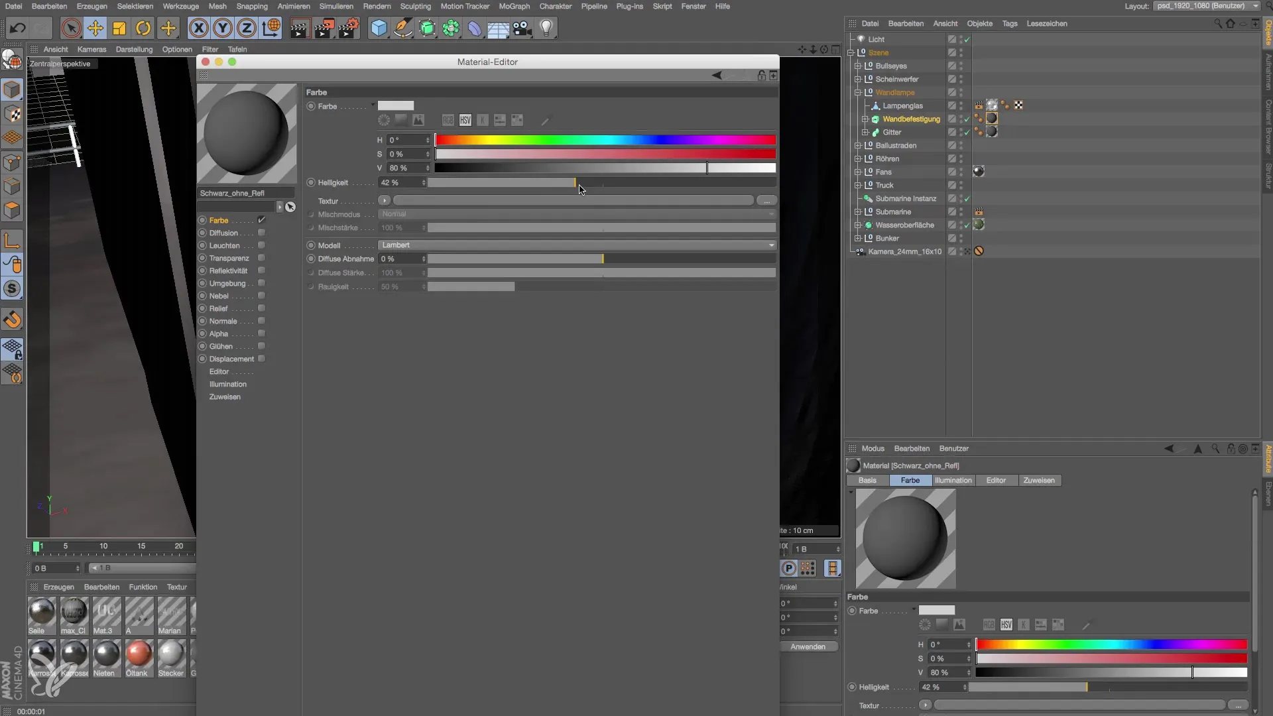The height and width of the screenshot is (716, 1273).
Task: Switch to the Illumination tab
Action: 953,481
